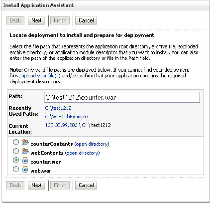
Task: Click the top Next button
Action: tap(36, 20)
